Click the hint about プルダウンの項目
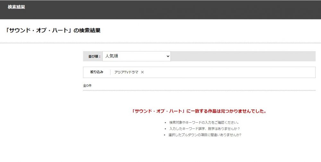This screenshot has height=162, width=321. 205,135
